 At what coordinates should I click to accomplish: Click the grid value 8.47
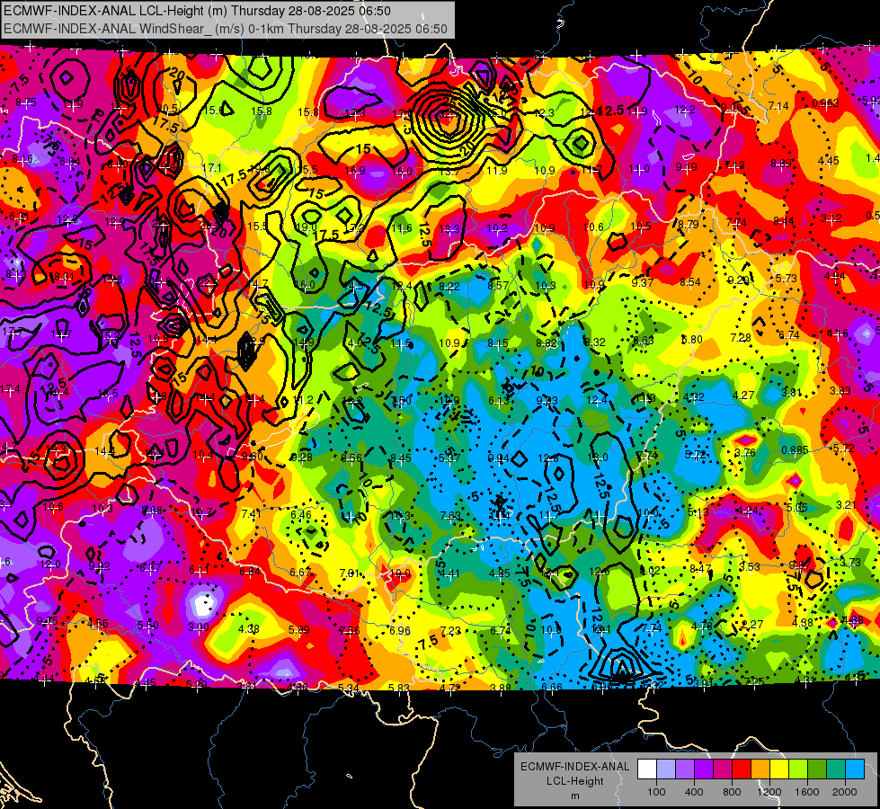click(700, 569)
